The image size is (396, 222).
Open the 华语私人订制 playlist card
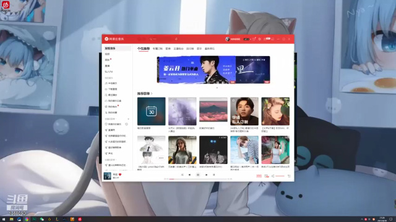[244, 111]
